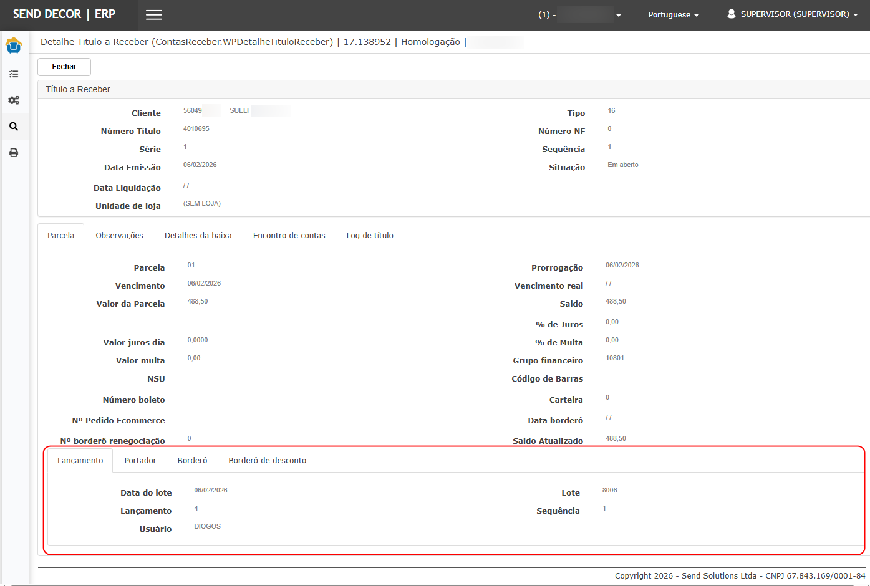Click Parcela number value 01
Screen dimensions: 870x586
pos(191,266)
